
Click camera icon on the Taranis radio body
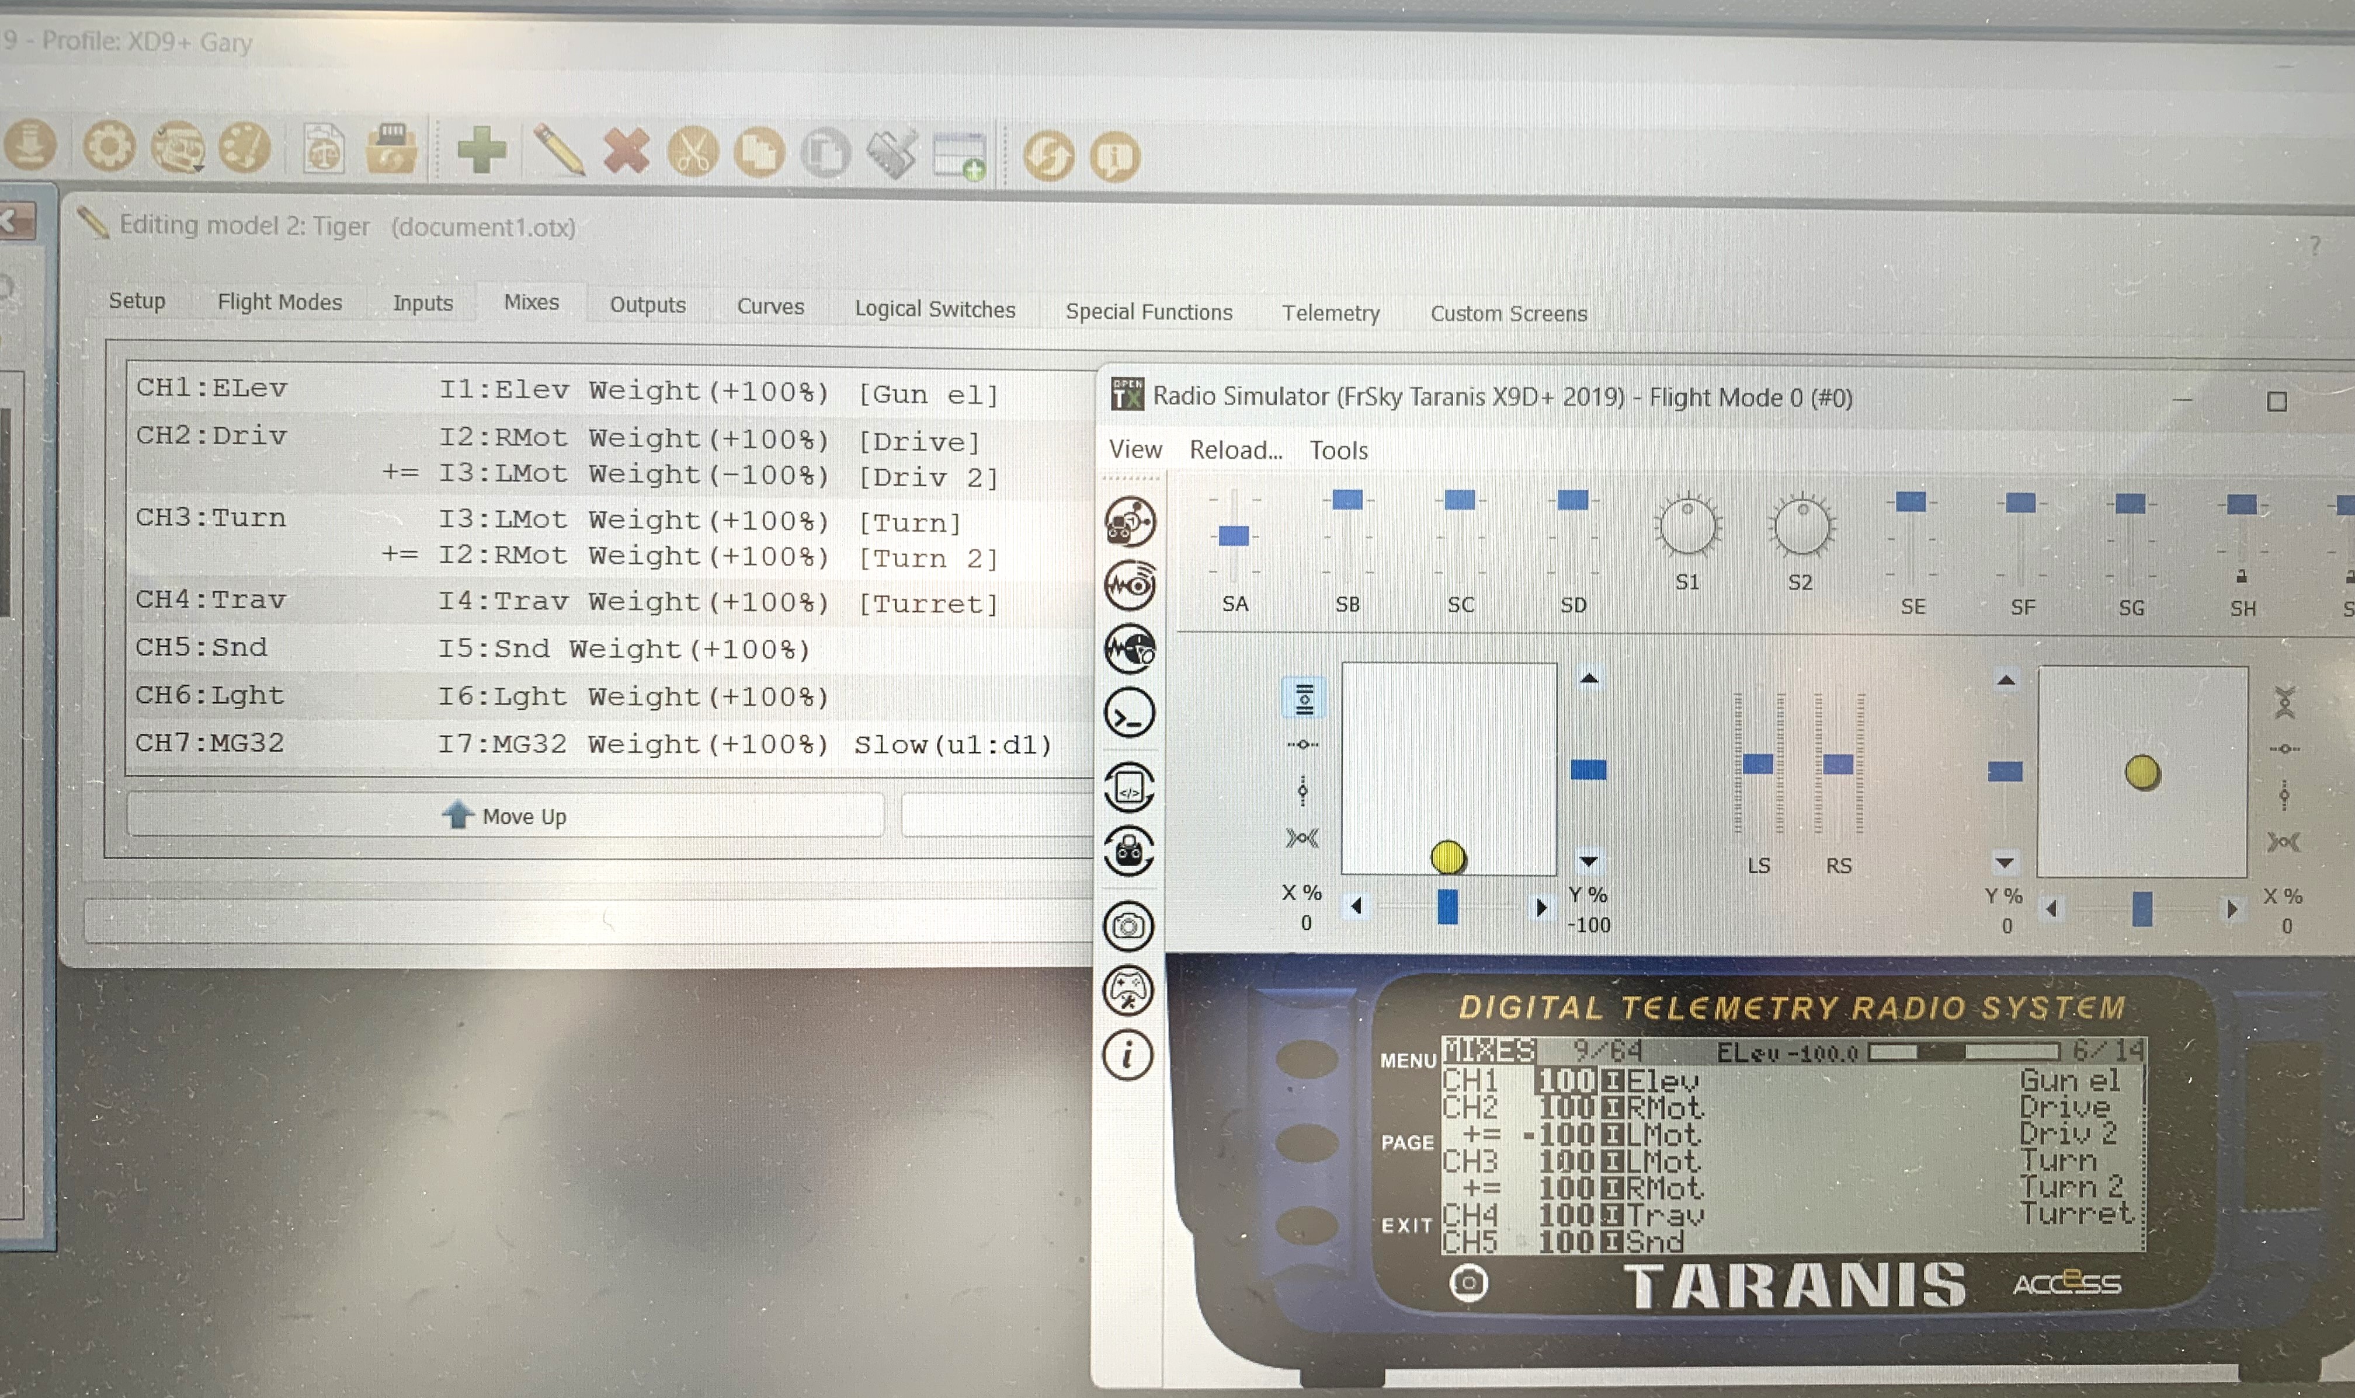(x=1467, y=1282)
